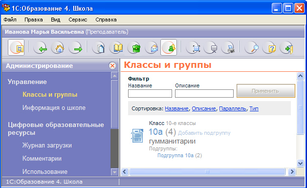Click content vertical scrollbar up arrow
The width and height of the screenshot is (307, 188).
click(300, 76)
